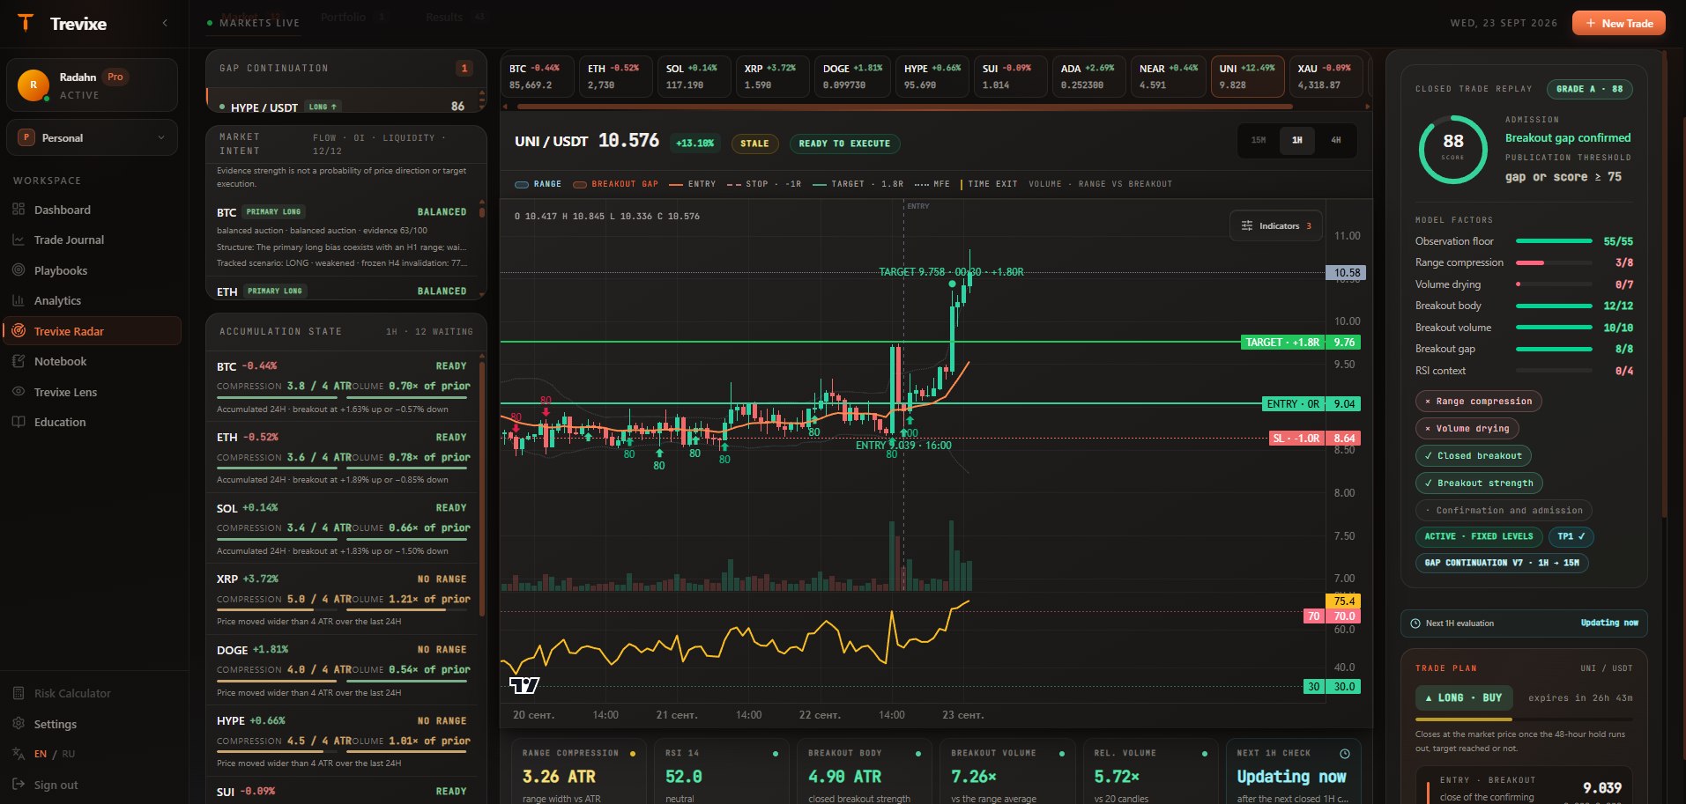Click the P workspace badge icon
The width and height of the screenshot is (1686, 804).
tap(26, 137)
